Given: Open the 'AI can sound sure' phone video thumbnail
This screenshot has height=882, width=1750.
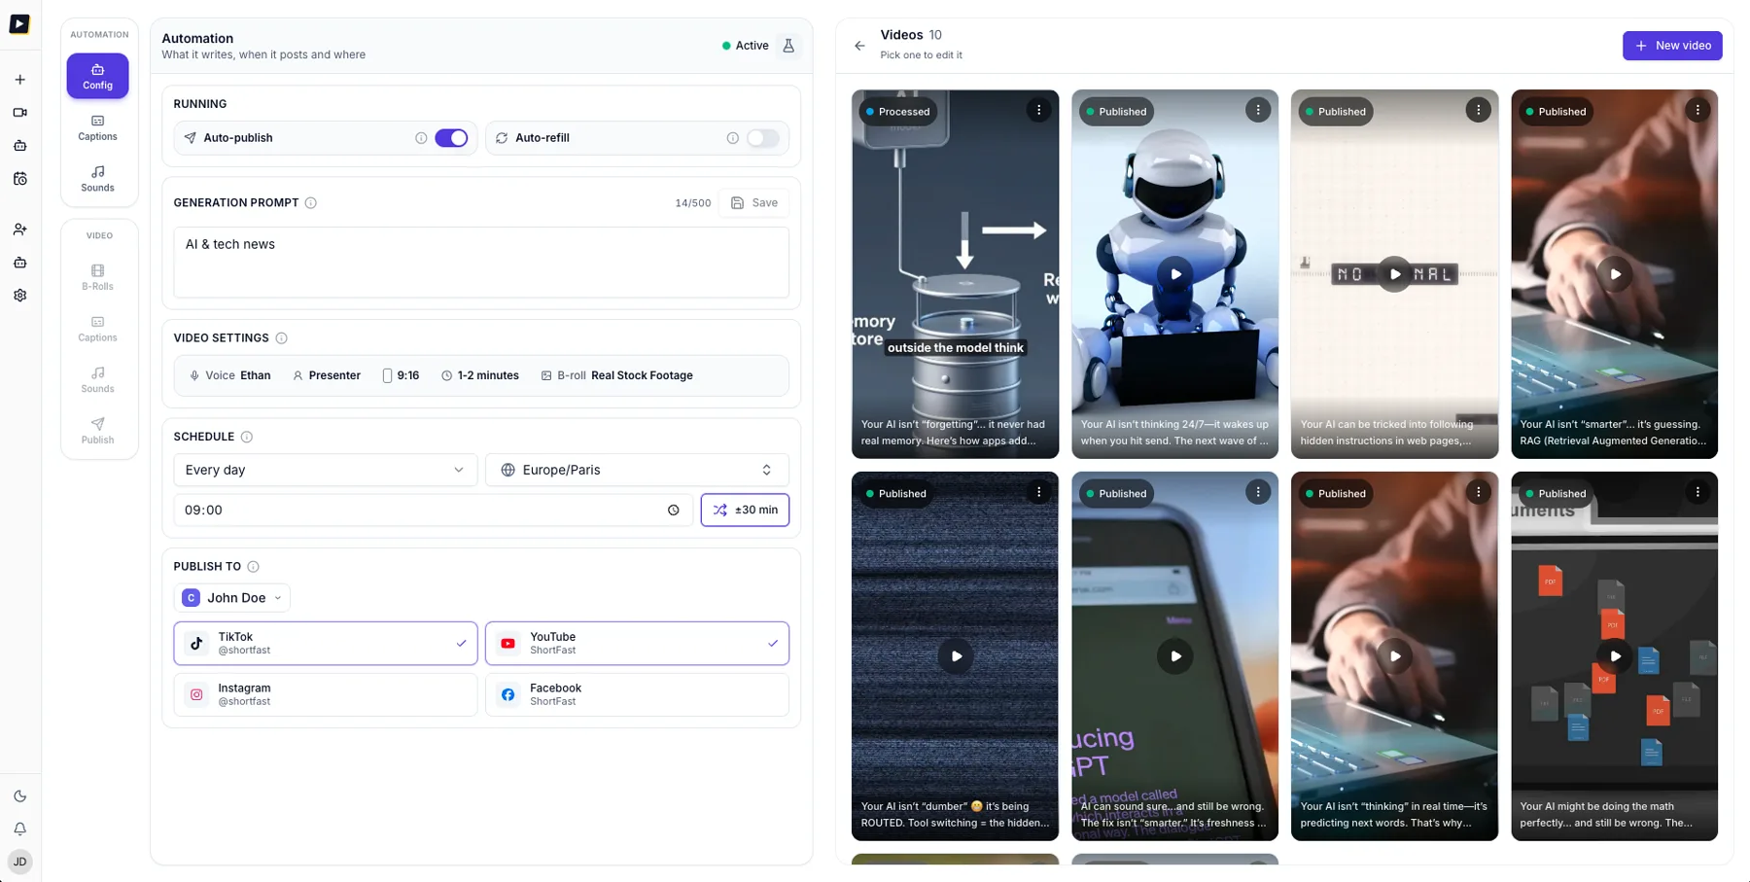Looking at the screenshot, I should [1175, 656].
